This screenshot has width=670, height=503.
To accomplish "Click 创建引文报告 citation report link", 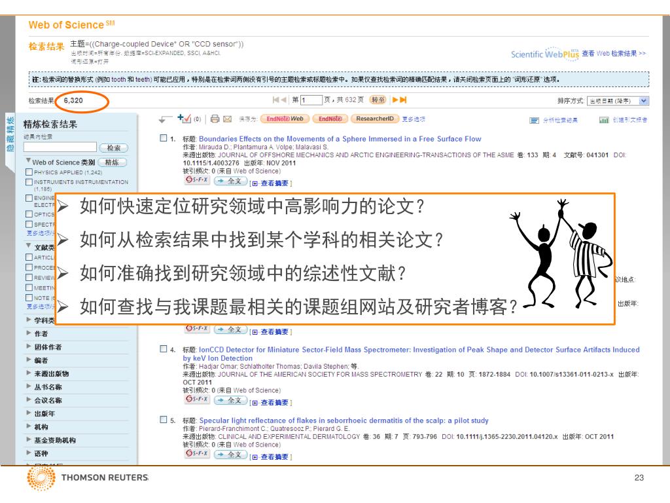I will (630, 121).
